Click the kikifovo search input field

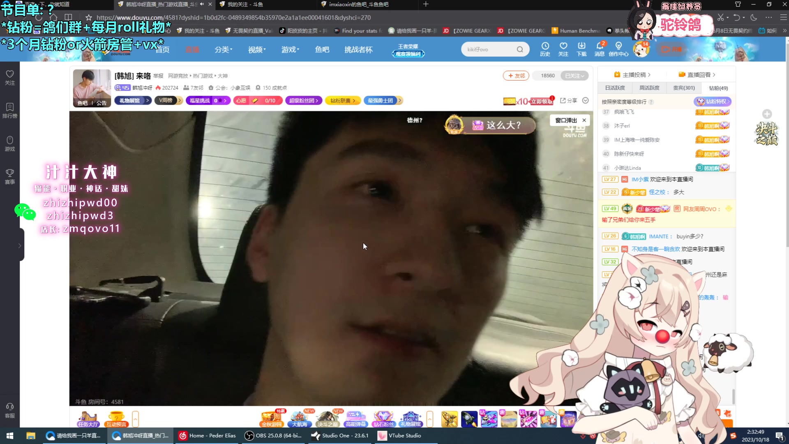coord(489,49)
